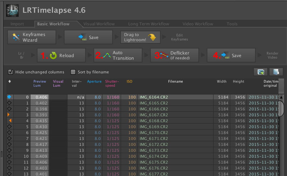Select filename IMG_6176.CR2
This screenshot has height=176, width=287.
pyautogui.click(x=154, y=168)
